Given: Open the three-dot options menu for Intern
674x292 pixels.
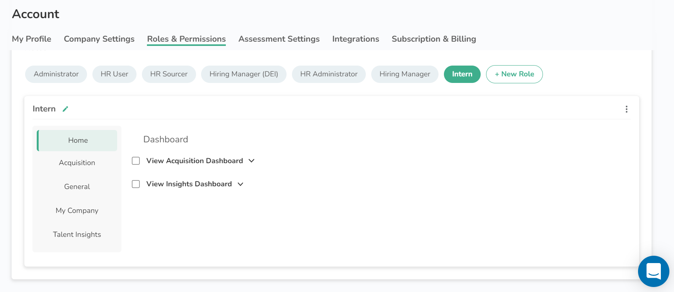Looking at the screenshot, I should (626, 109).
